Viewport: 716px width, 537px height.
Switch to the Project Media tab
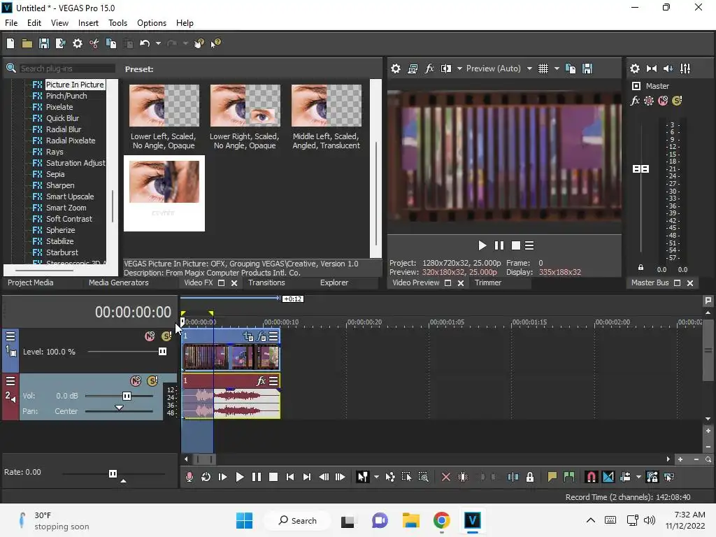(x=31, y=282)
